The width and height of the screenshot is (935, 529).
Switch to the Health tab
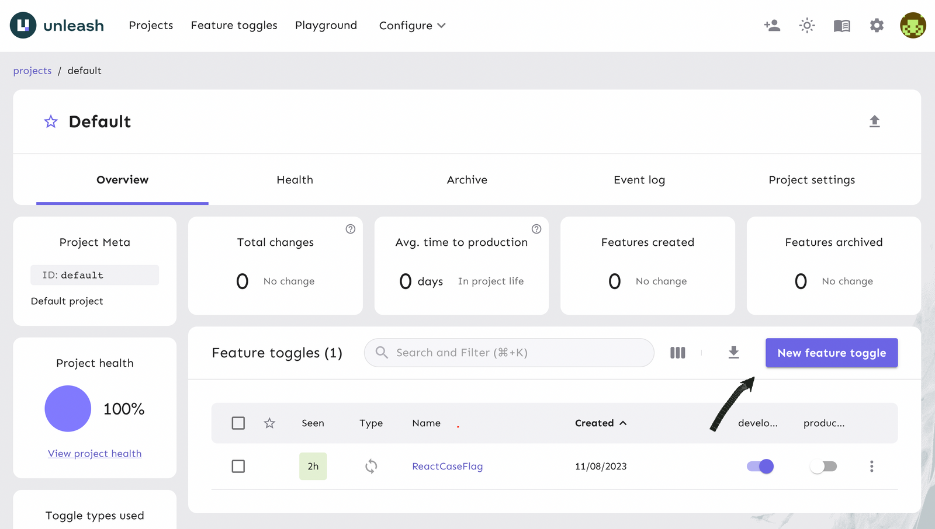(x=295, y=180)
